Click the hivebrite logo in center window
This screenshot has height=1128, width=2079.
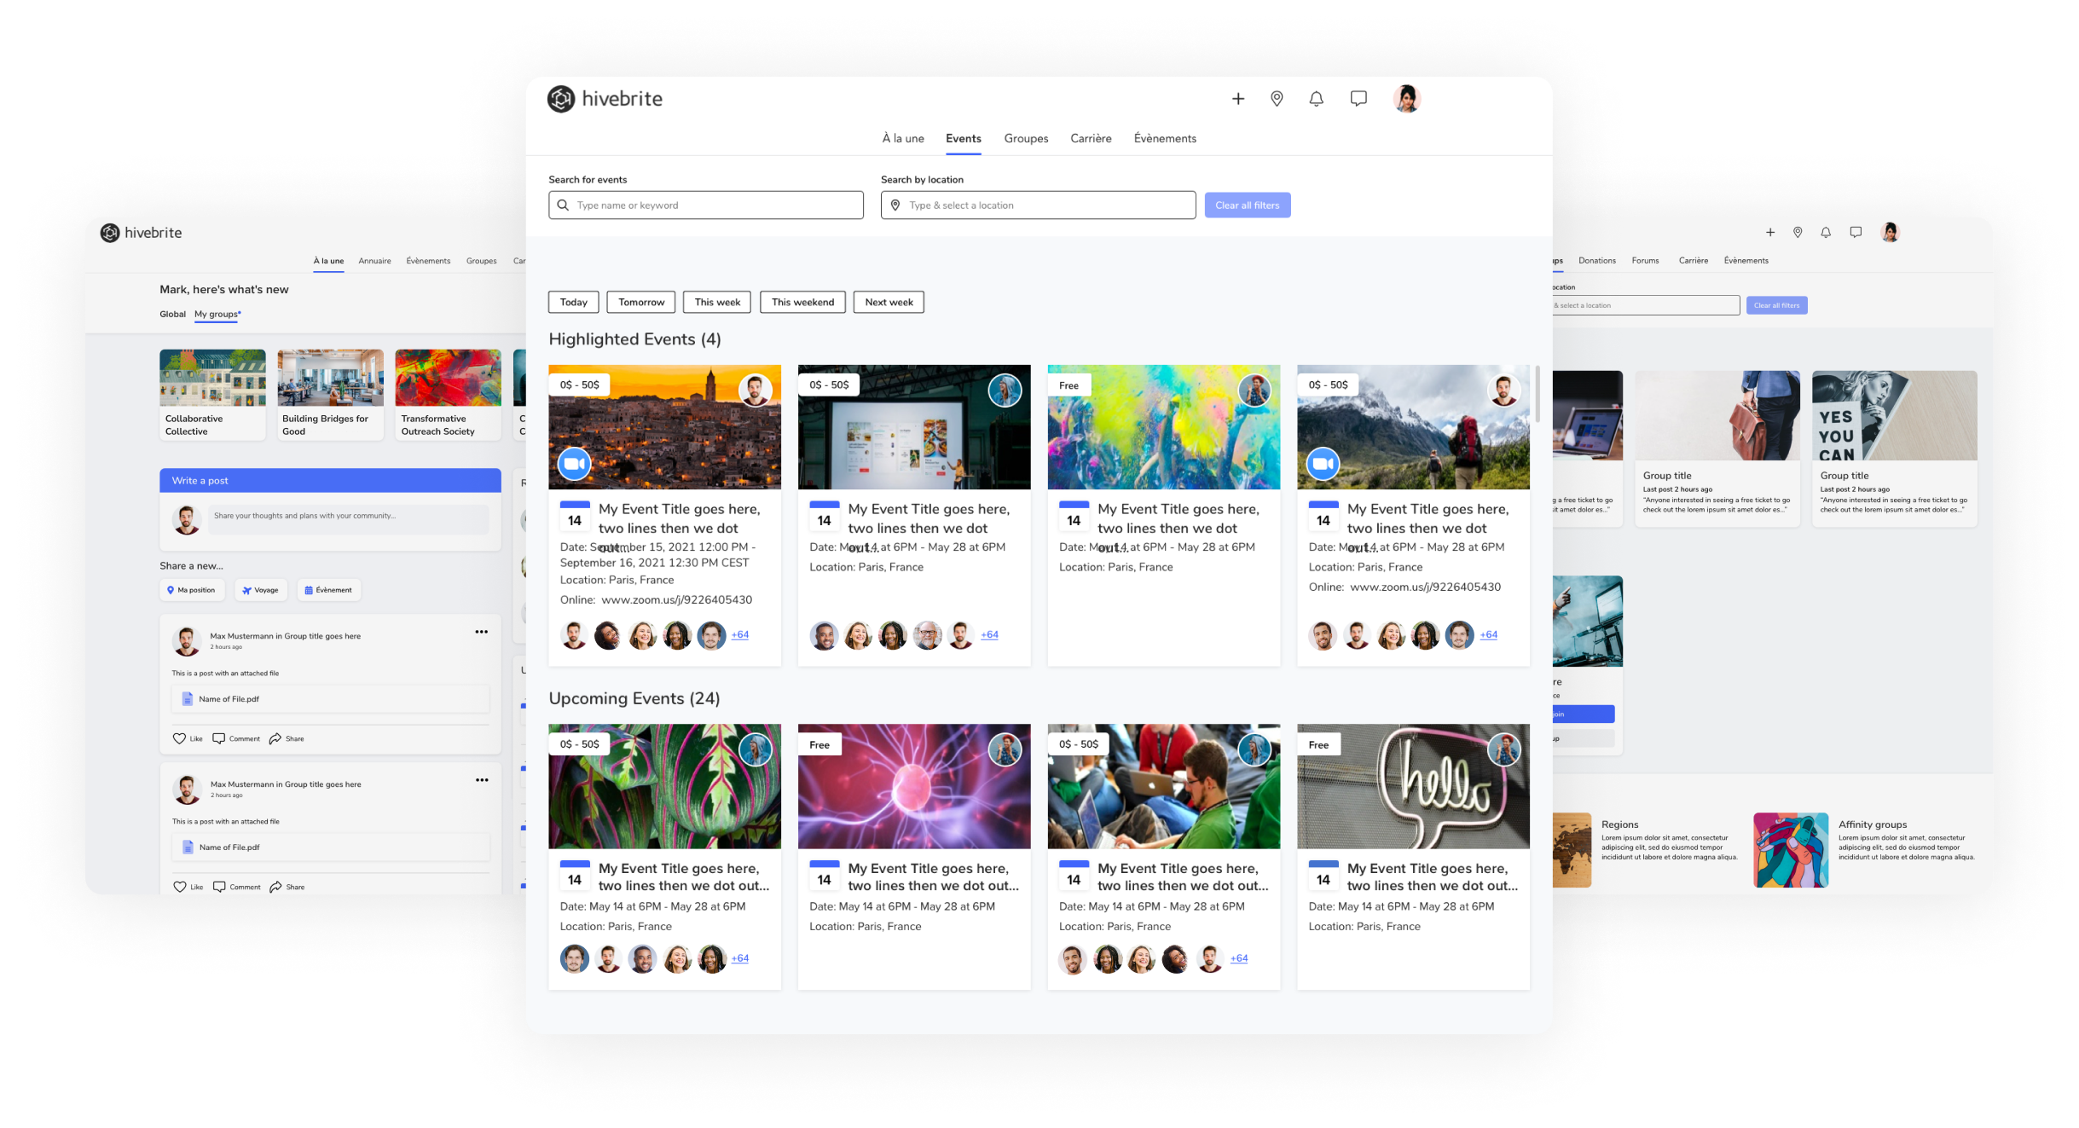point(605,99)
